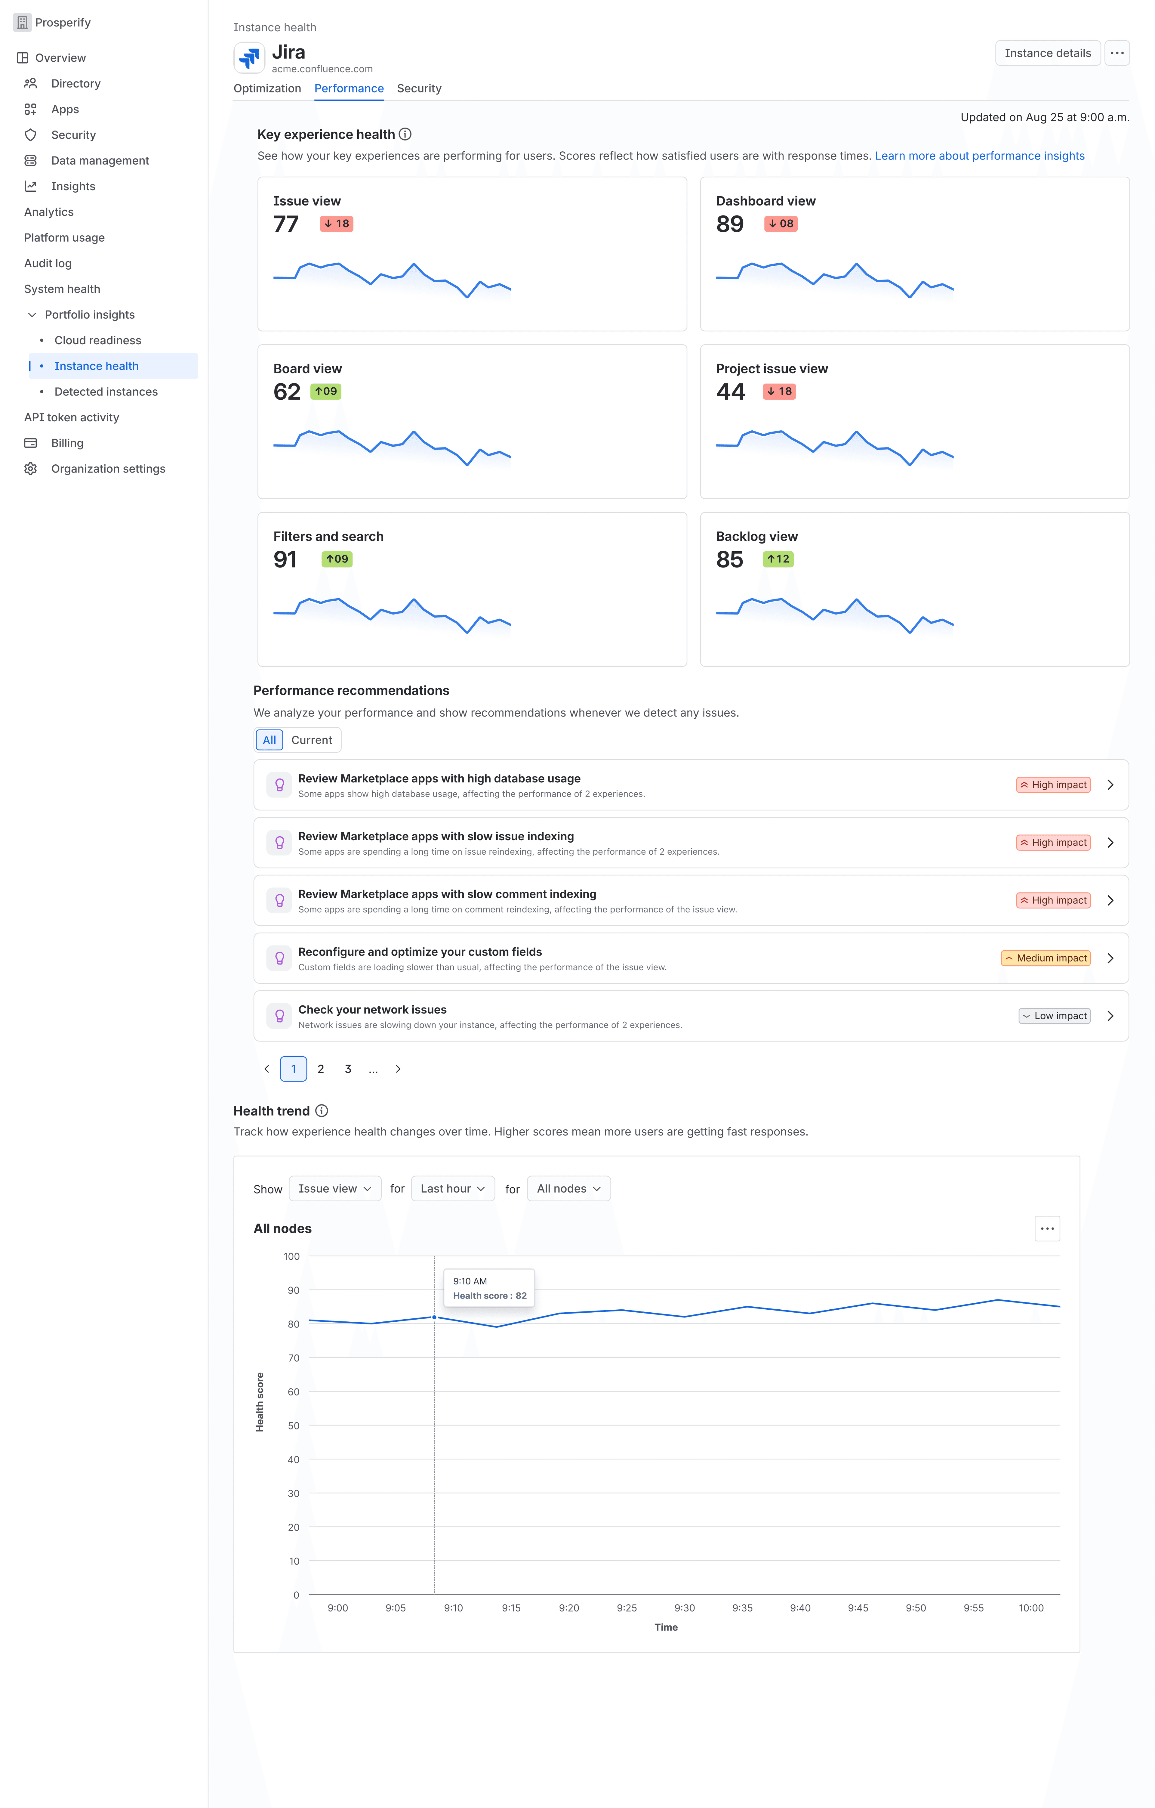Viewport: 1155px width, 1808px height.
Task: Open the Last hour time range dropdown
Action: (453, 1189)
